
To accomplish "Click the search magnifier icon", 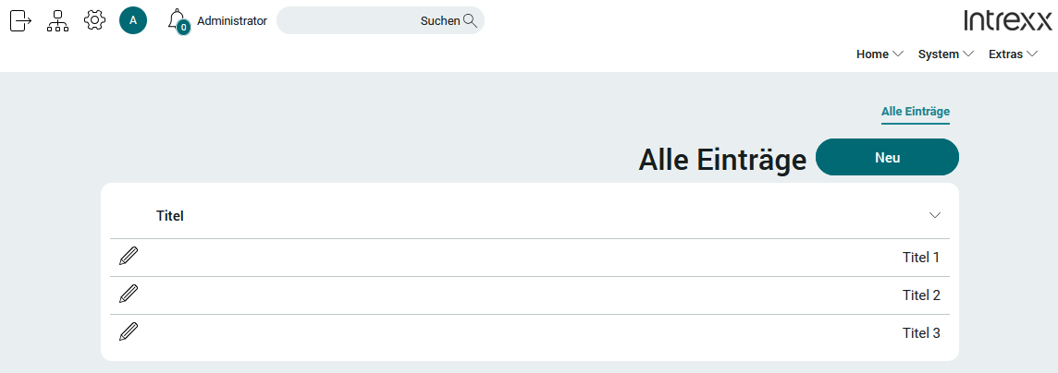I will pos(471,20).
